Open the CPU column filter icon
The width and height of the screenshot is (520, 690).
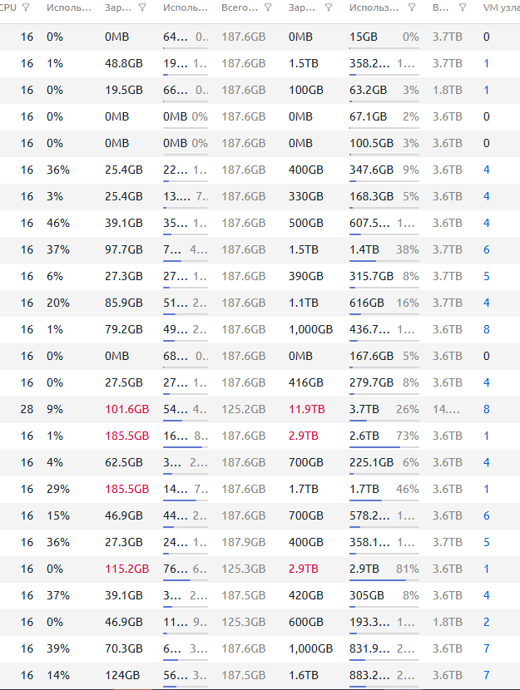coord(26,7)
